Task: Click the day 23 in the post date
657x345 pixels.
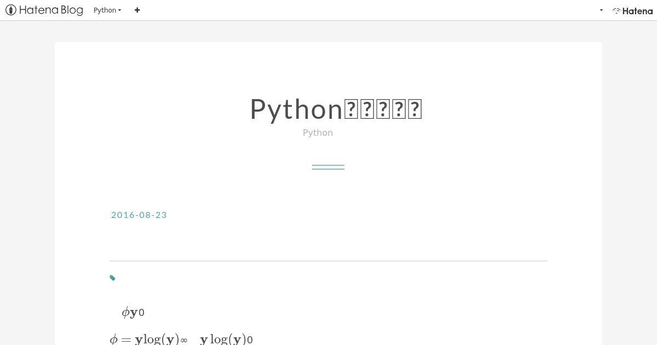Action: pyautogui.click(x=162, y=215)
